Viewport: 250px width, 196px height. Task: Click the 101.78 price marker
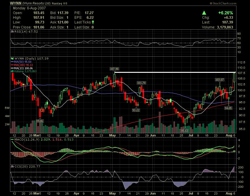click(x=141, y=83)
